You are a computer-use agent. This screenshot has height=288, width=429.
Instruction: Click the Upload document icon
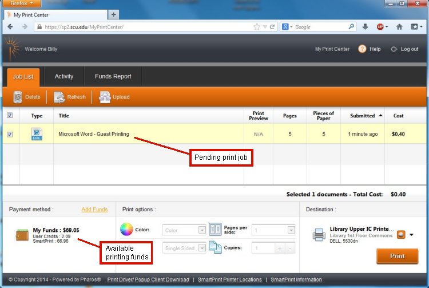tap(105, 97)
